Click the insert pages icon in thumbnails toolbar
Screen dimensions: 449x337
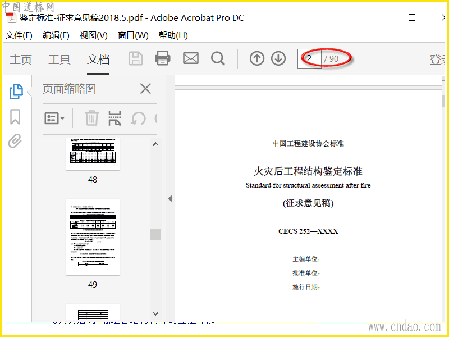click(114, 118)
